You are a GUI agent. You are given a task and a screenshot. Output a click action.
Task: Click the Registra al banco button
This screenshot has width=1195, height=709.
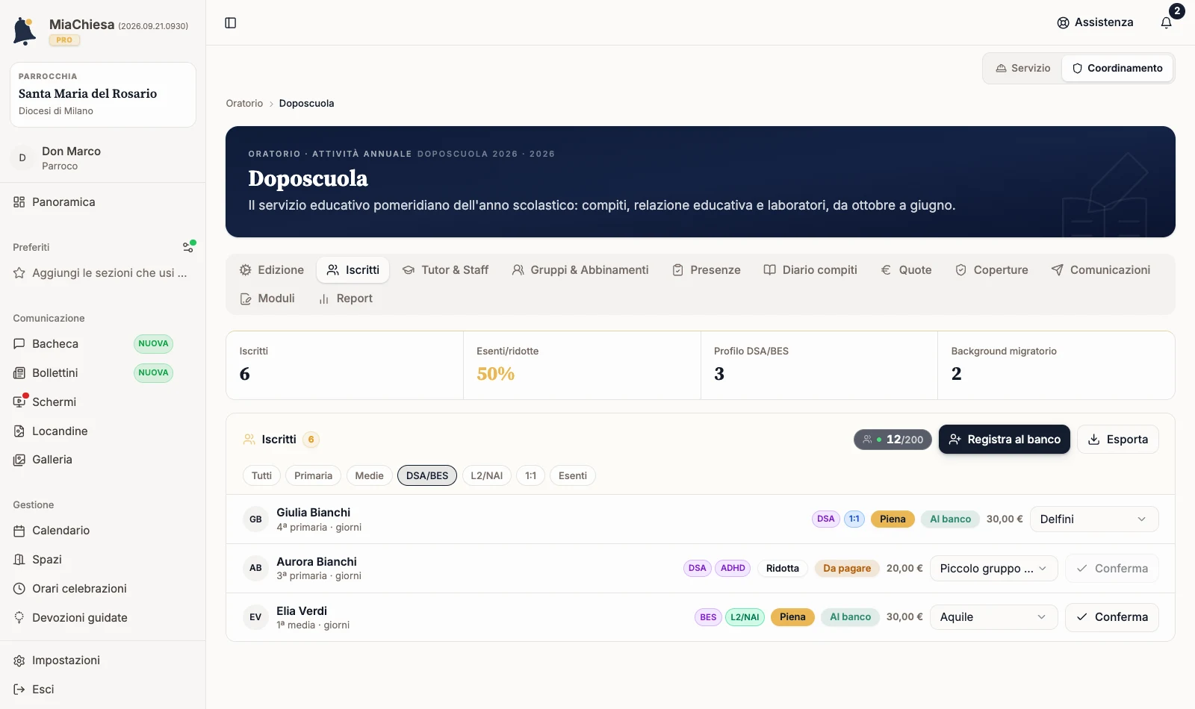click(1005, 440)
